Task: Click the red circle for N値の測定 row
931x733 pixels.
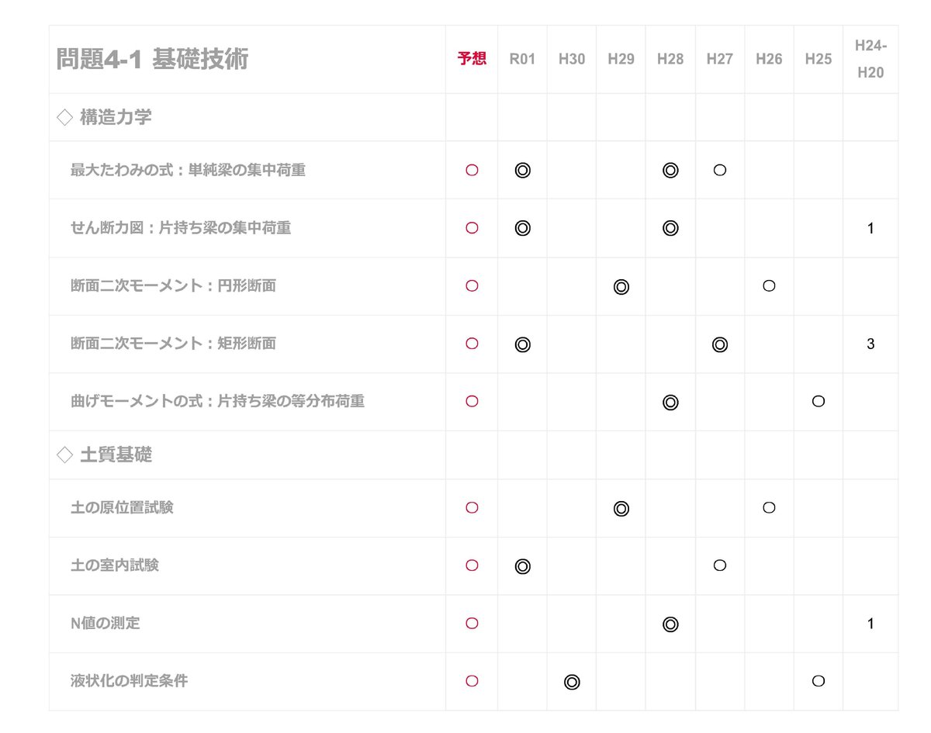Action: (472, 624)
